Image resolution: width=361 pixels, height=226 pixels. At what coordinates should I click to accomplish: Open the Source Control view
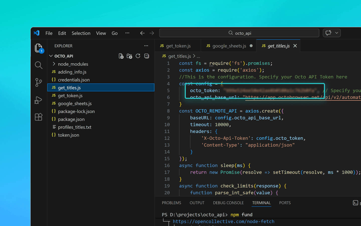coord(38,82)
